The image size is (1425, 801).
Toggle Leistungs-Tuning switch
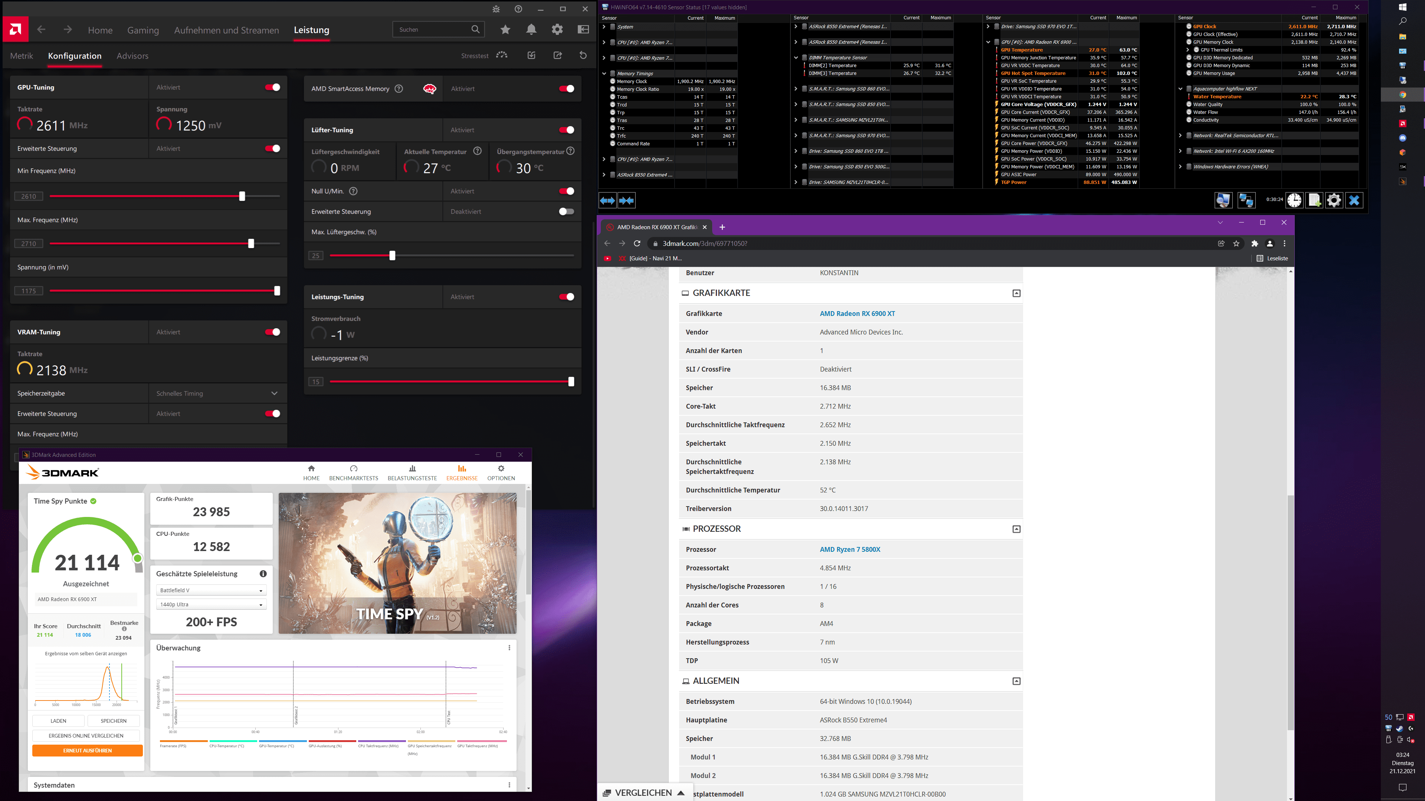tap(566, 297)
